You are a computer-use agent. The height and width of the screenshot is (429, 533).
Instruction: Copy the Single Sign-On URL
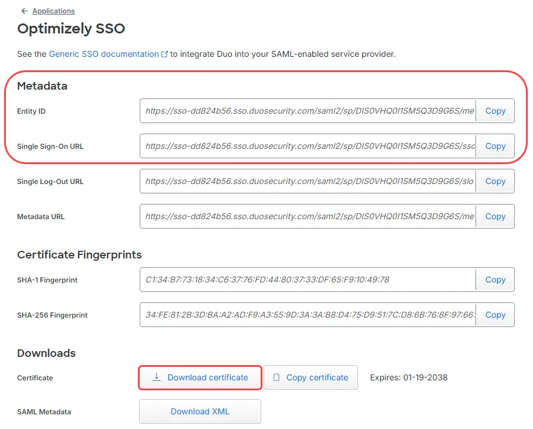click(495, 146)
